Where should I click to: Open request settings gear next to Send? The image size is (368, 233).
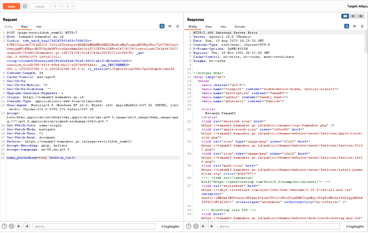tap(25, 6)
